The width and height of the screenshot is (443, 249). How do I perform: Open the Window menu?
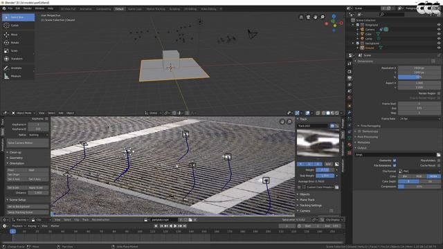pos(39,9)
